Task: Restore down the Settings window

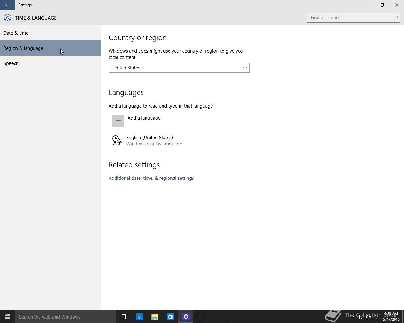Action: tap(382, 5)
